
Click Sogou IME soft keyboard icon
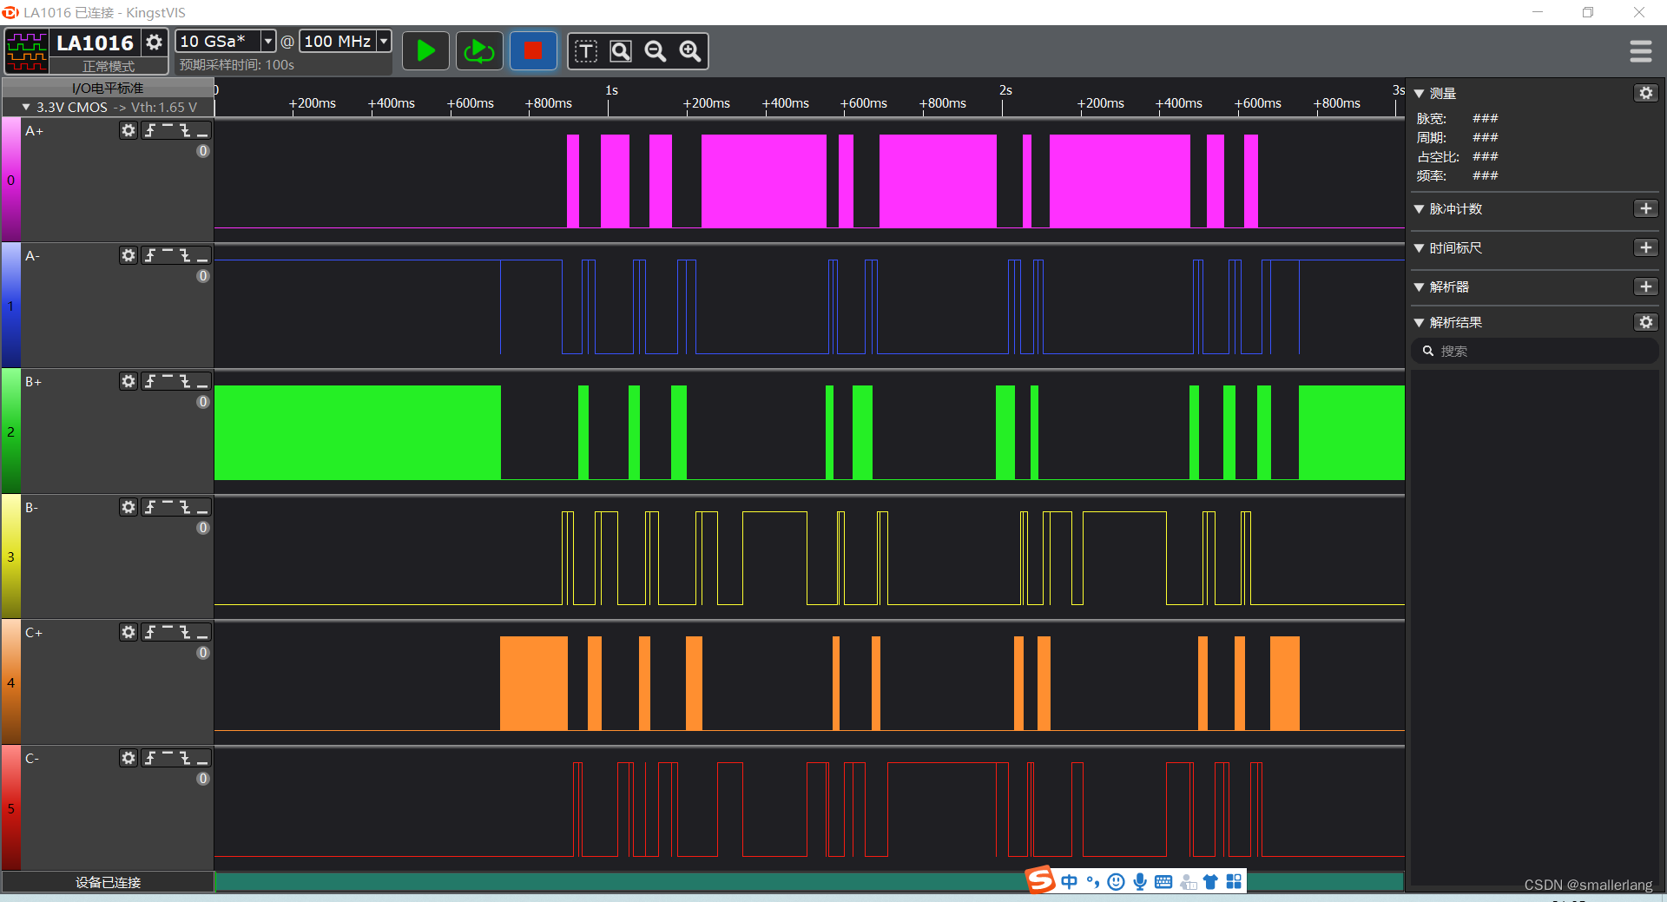(x=1163, y=882)
